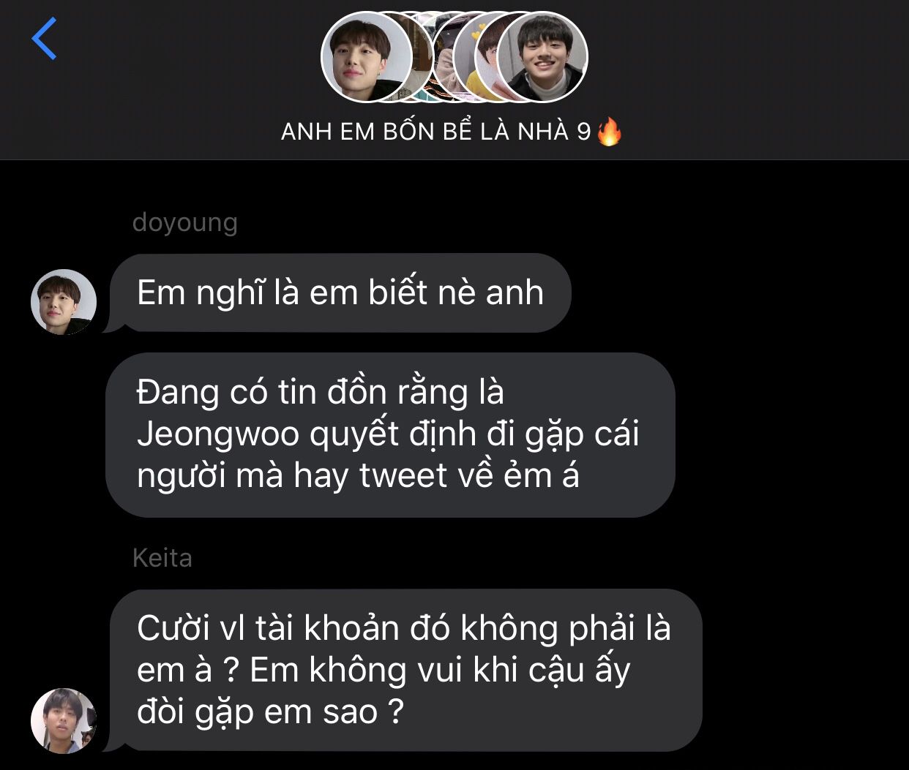This screenshot has width=909, height=770.
Task: Tap the number 9 in the group title
Action: coord(583,132)
